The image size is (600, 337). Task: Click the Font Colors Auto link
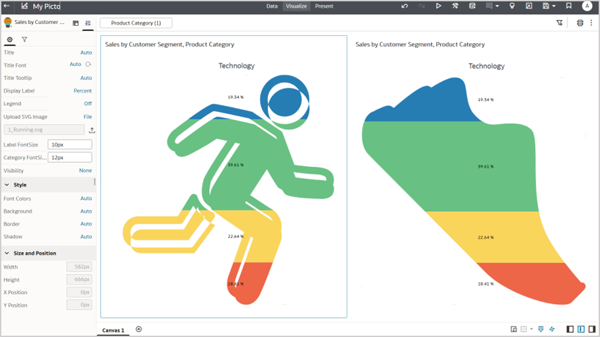tap(86, 199)
